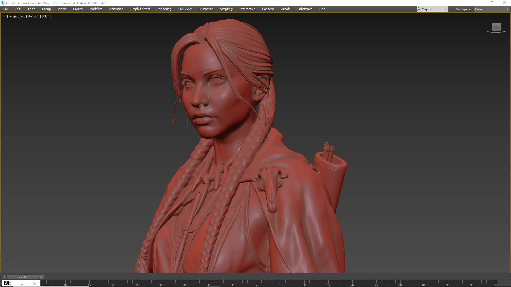The width and height of the screenshot is (511, 287).
Task: Click the V-Ray icon in the minimized window
Action: click(x=6, y=283)
